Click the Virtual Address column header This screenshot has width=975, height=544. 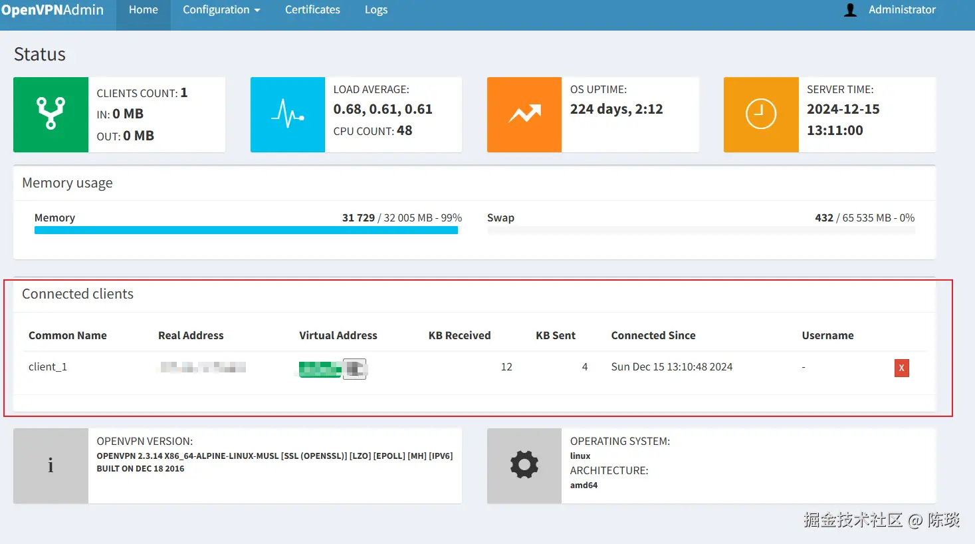tap(338, 335)
